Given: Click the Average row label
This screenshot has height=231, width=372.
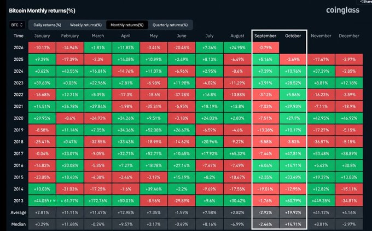Looking at the screenshot, I should point(18,212).
